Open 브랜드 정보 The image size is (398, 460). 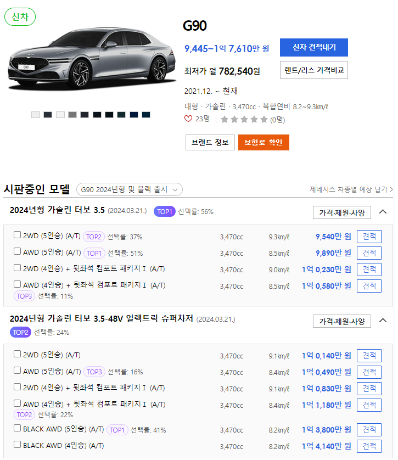[x=210, y=143]
